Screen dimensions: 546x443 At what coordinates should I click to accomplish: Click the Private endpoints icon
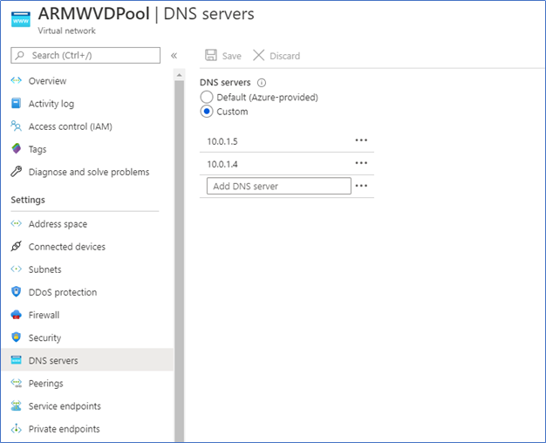16,428
